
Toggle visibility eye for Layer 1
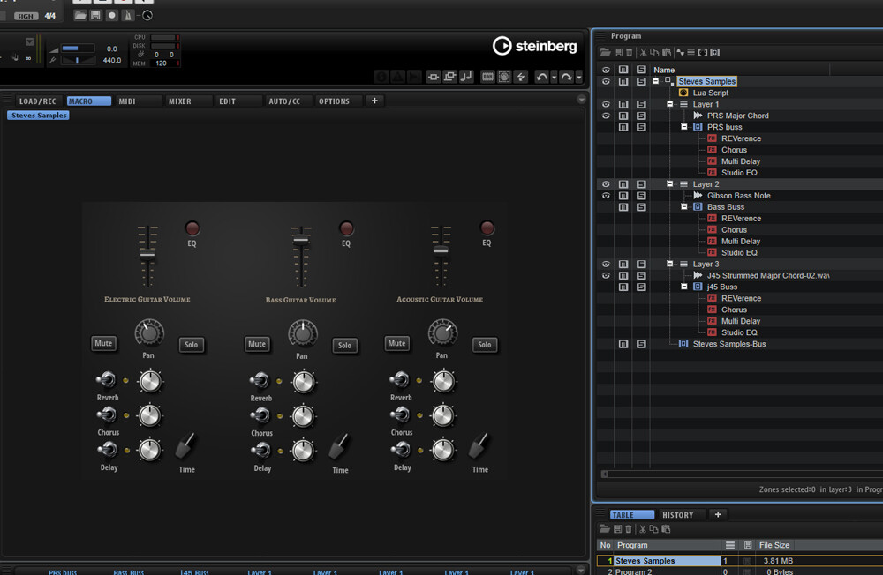(606, 104)
